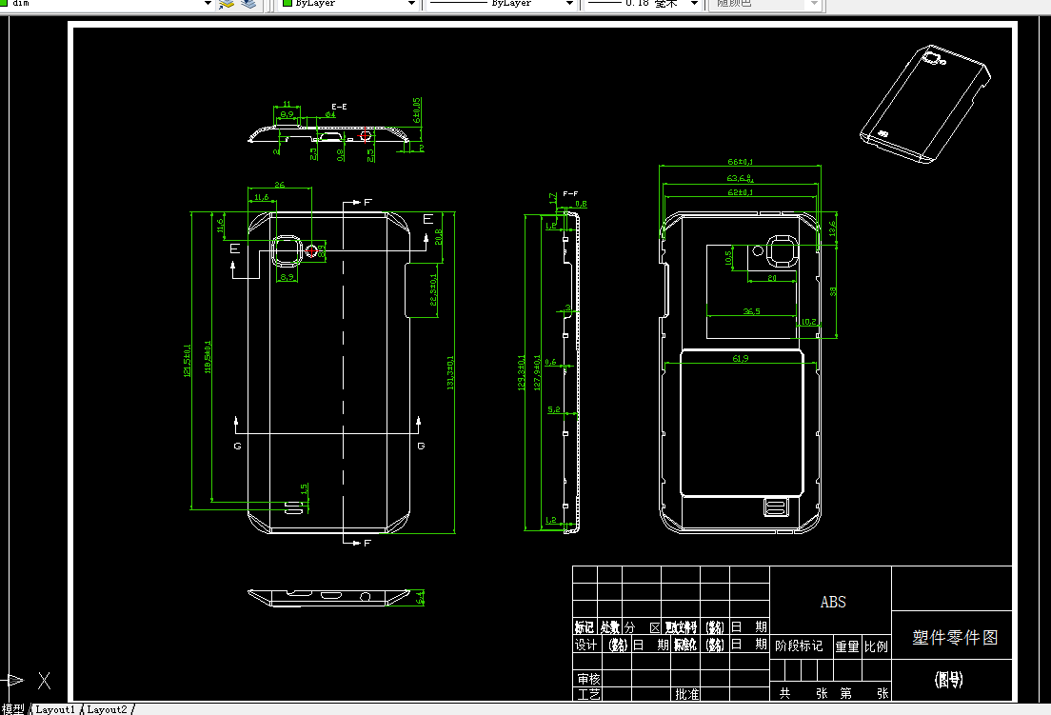The width and height of the screenshot is (1051, 715).
Task: Select the 阶段标记 cell text
Action: (x=799, y=645)
